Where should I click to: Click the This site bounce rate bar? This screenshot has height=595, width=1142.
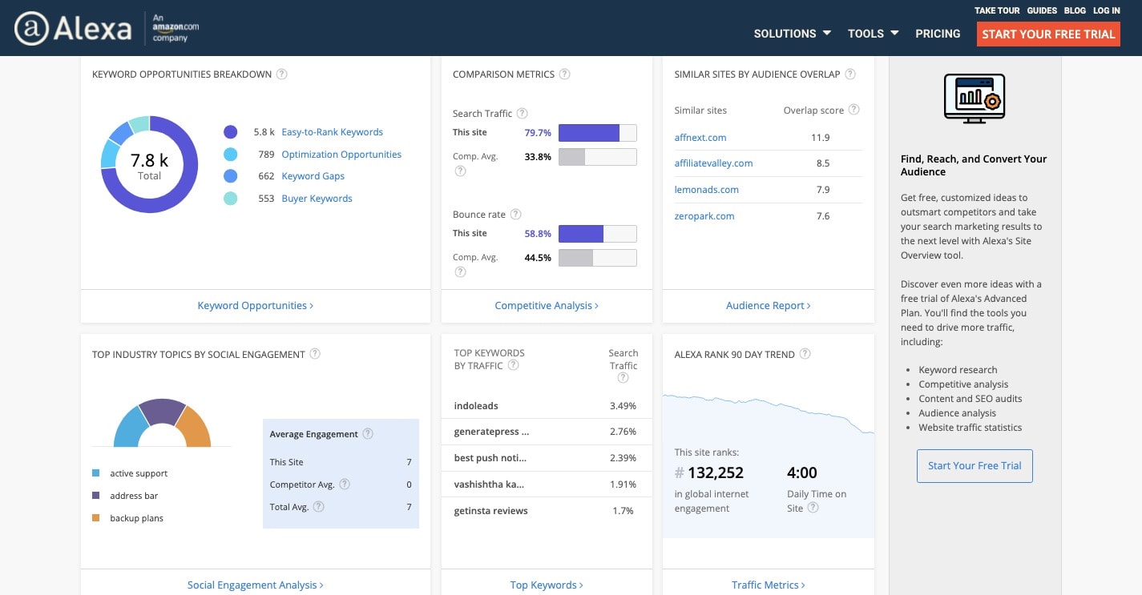point(597,234)
